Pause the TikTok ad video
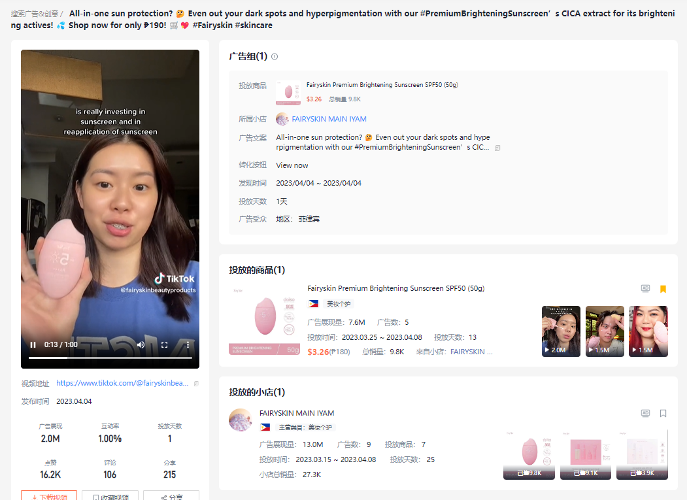 [33, 344]
